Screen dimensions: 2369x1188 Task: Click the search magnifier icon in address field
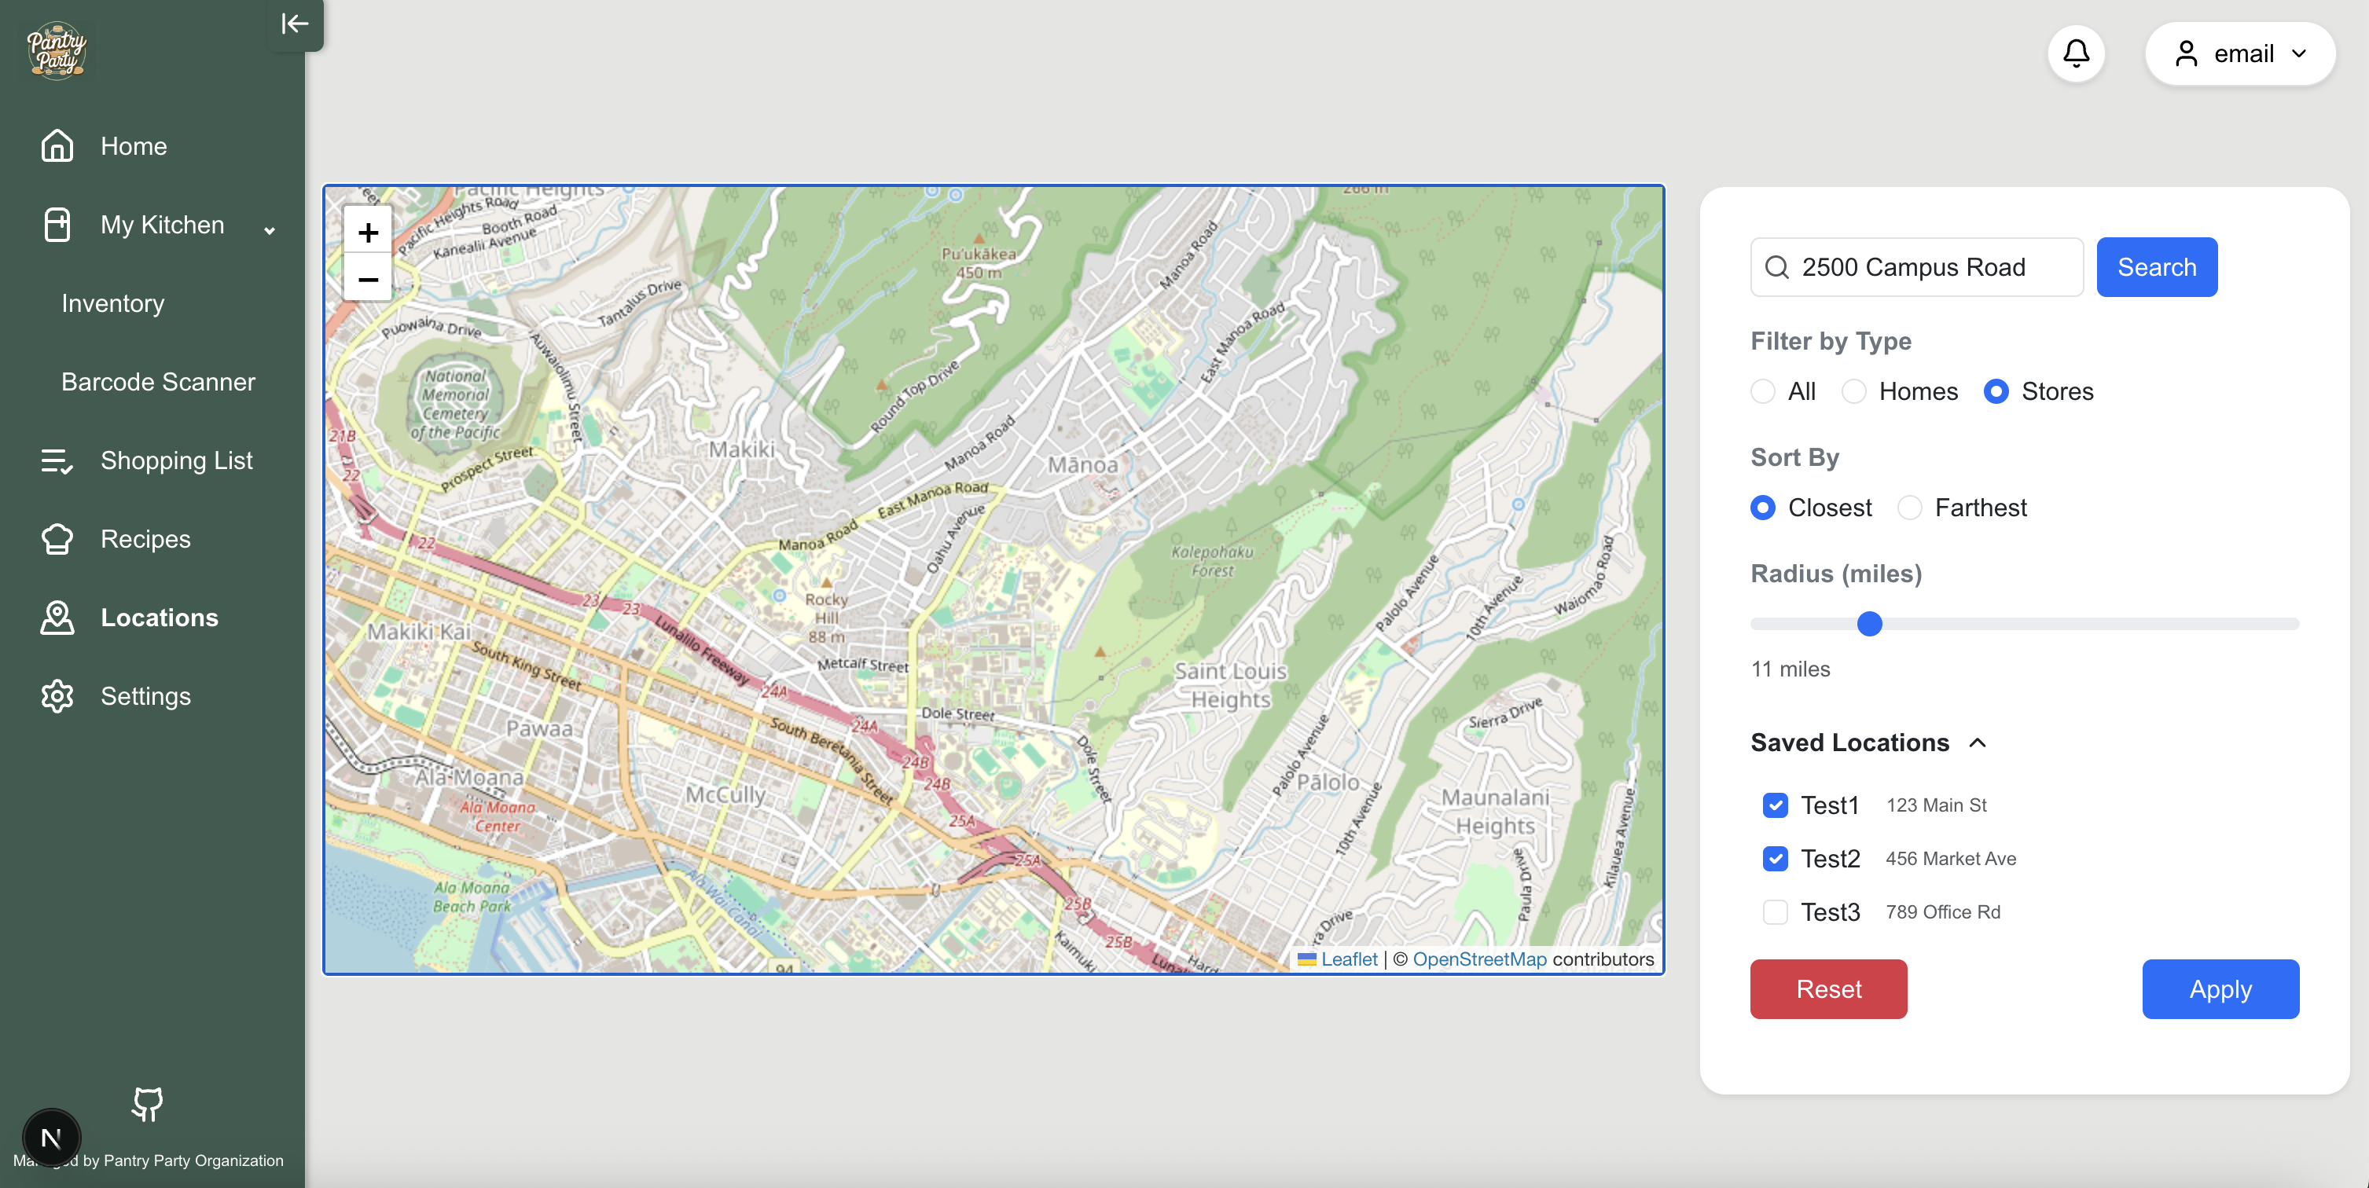pyautogui.click(x=1776, y=268)
